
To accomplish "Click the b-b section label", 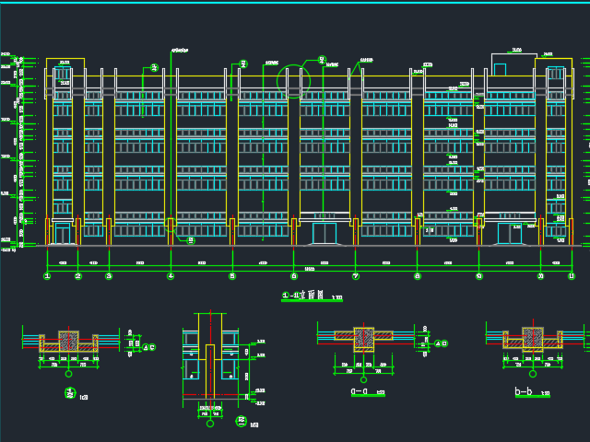I will coord(524,391).
